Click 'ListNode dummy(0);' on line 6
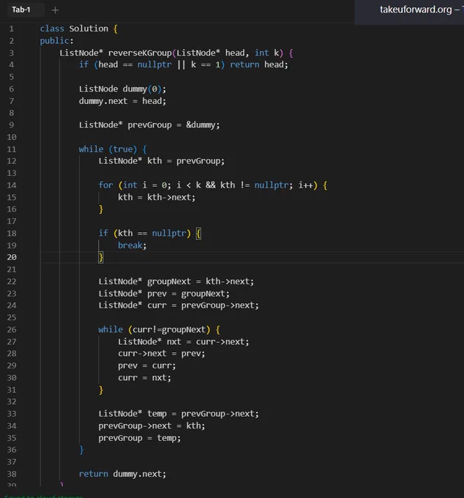The width and height of the screenshot is (464, 498). coord(122,89)
